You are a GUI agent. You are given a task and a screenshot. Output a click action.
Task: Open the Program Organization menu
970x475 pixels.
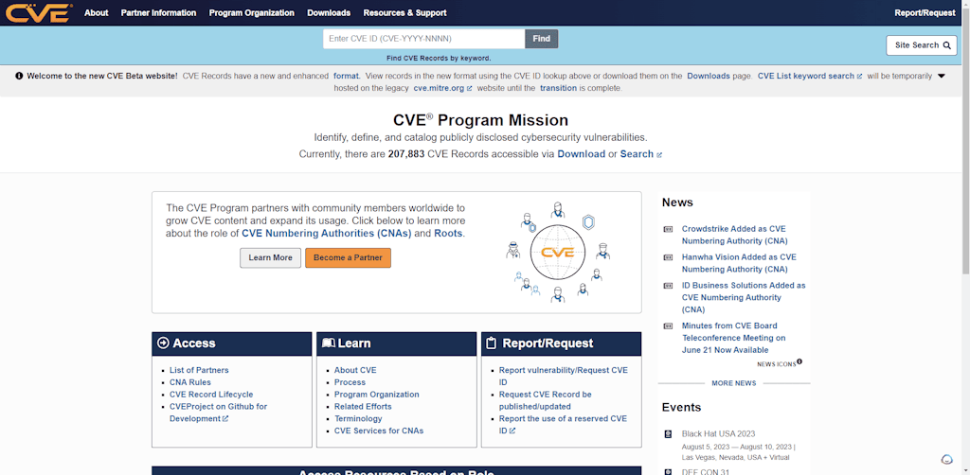click(252, 13)
